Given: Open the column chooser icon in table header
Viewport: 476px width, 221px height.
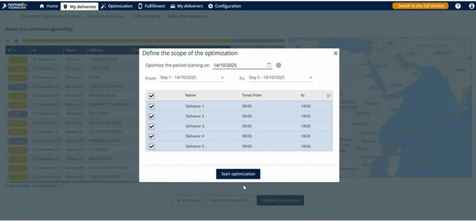Looking at the screenshot, I should pos(329,96).
